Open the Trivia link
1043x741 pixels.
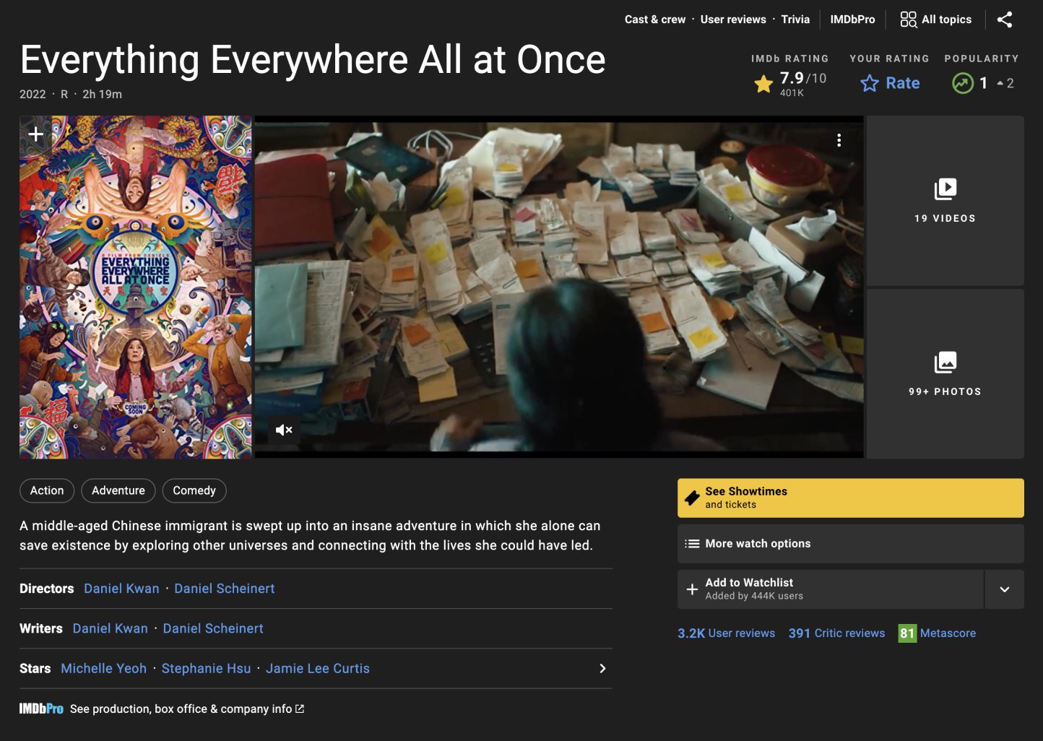(x=795, y=19)
